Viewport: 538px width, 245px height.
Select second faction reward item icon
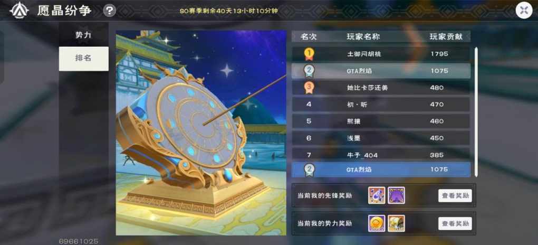tap(396, 223)
